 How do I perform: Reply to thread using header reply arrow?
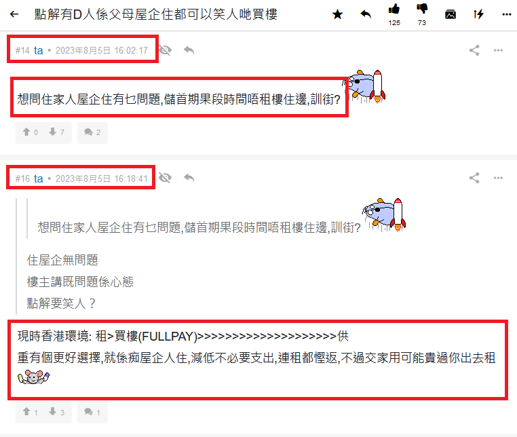click(x=366, y=14)
